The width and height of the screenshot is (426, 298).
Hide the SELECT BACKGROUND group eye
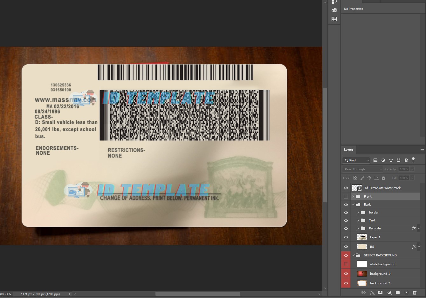click(x=346, y=255)
